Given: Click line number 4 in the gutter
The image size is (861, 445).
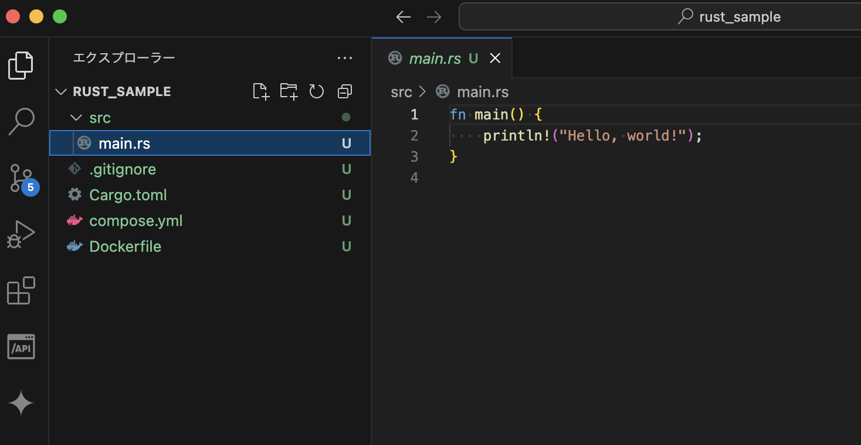Looking at the screenshot, I should (x=414, y=177).
